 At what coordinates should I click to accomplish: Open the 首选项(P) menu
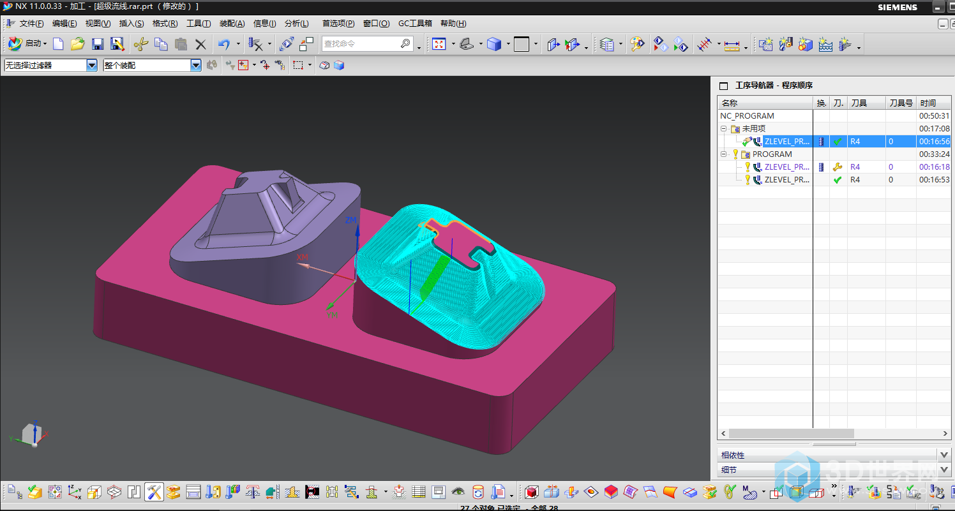coord(338,24)
